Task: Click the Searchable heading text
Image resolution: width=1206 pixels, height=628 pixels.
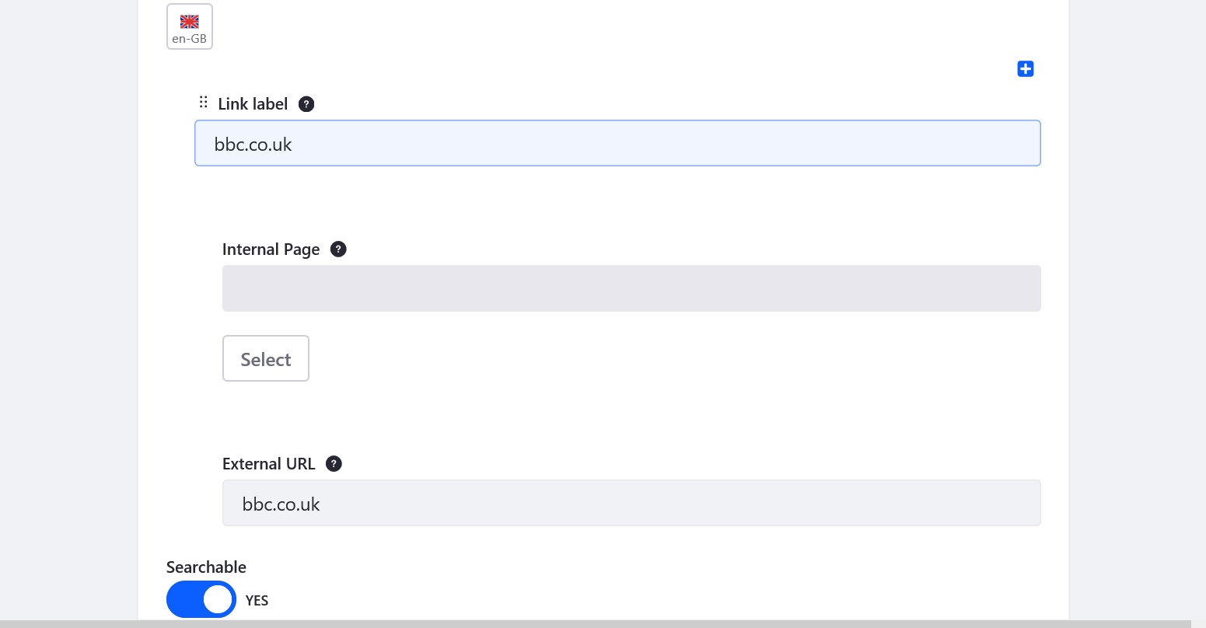Action: tap(206, 567)
